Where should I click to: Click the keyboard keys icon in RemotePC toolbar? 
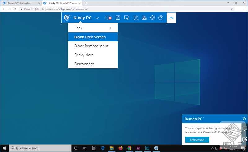point(144,18)
